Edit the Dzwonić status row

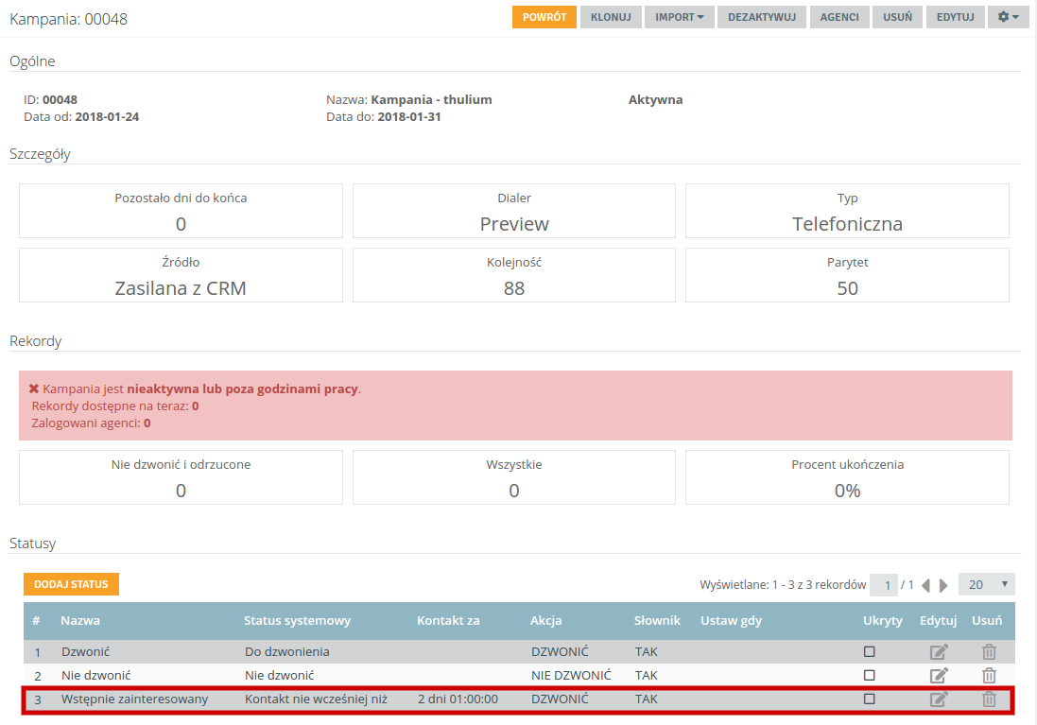coord(939,651)
